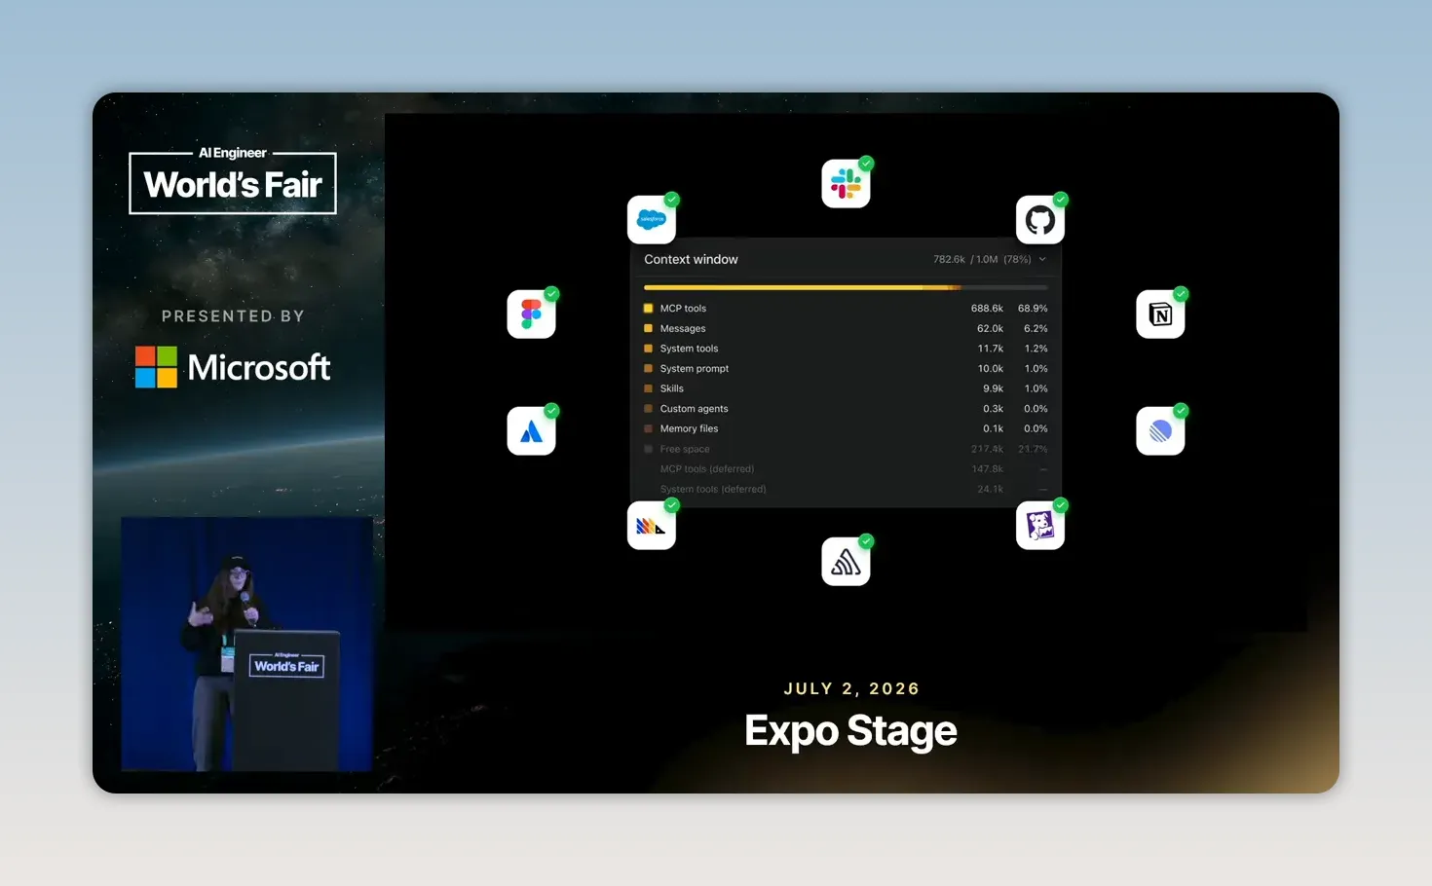The height and width of the screenshot is (886, 1432).
Task: Click the "System tools" row label
Action: [689, 349]
